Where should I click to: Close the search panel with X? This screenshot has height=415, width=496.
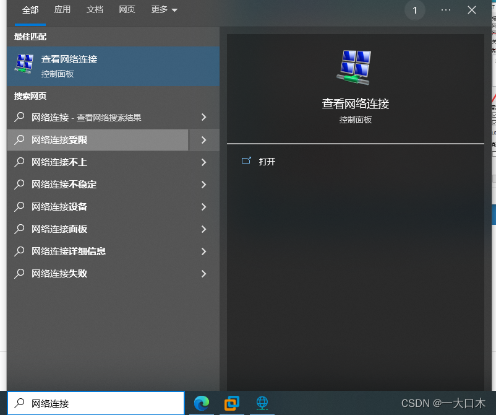pos(472,10)
